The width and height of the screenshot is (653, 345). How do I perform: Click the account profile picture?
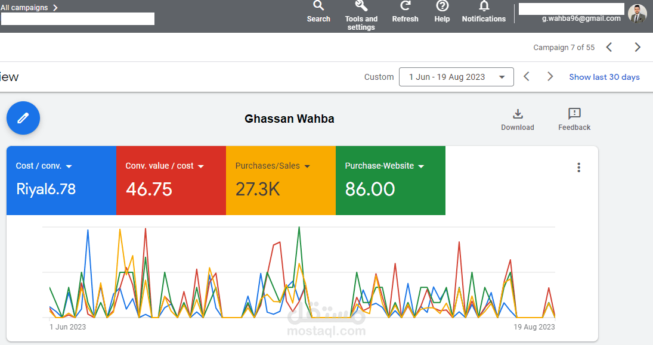click(637, 14)
